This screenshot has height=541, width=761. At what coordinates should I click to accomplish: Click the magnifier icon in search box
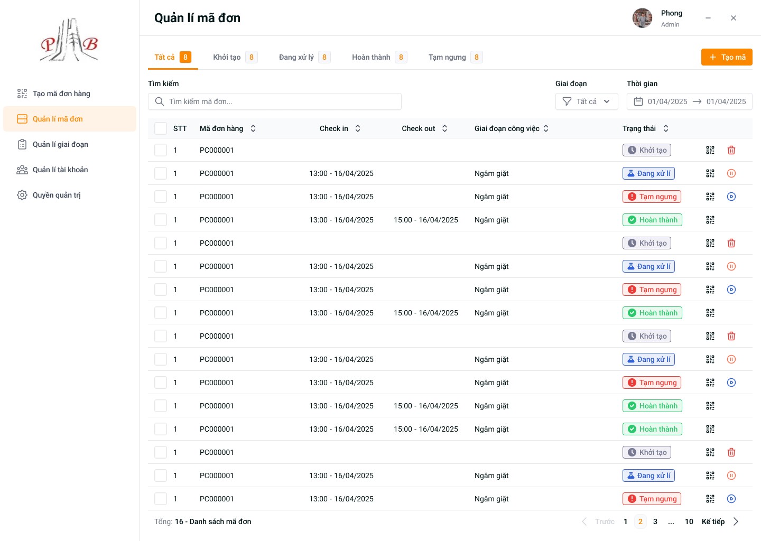click(159, 101)
